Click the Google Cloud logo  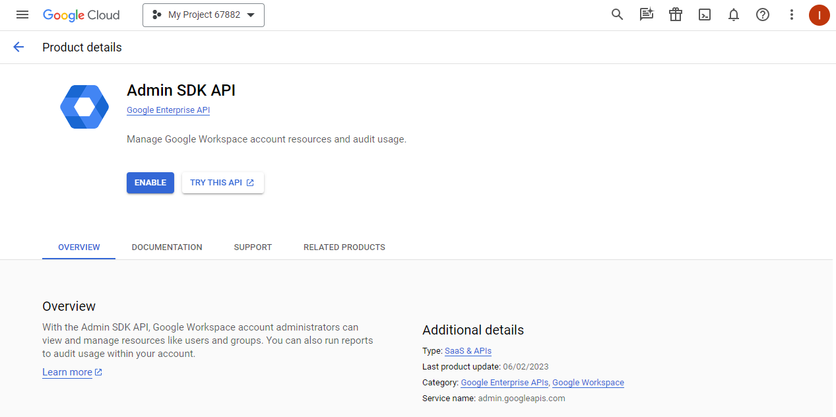[81, 15]
